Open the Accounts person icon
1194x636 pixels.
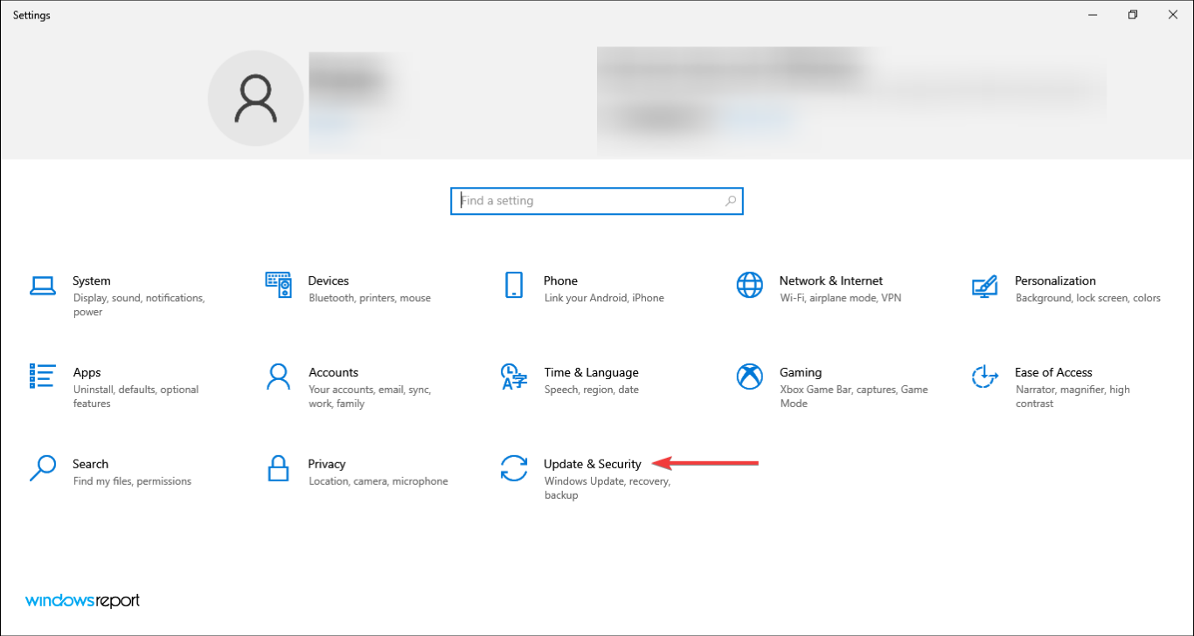pos(278,377)
